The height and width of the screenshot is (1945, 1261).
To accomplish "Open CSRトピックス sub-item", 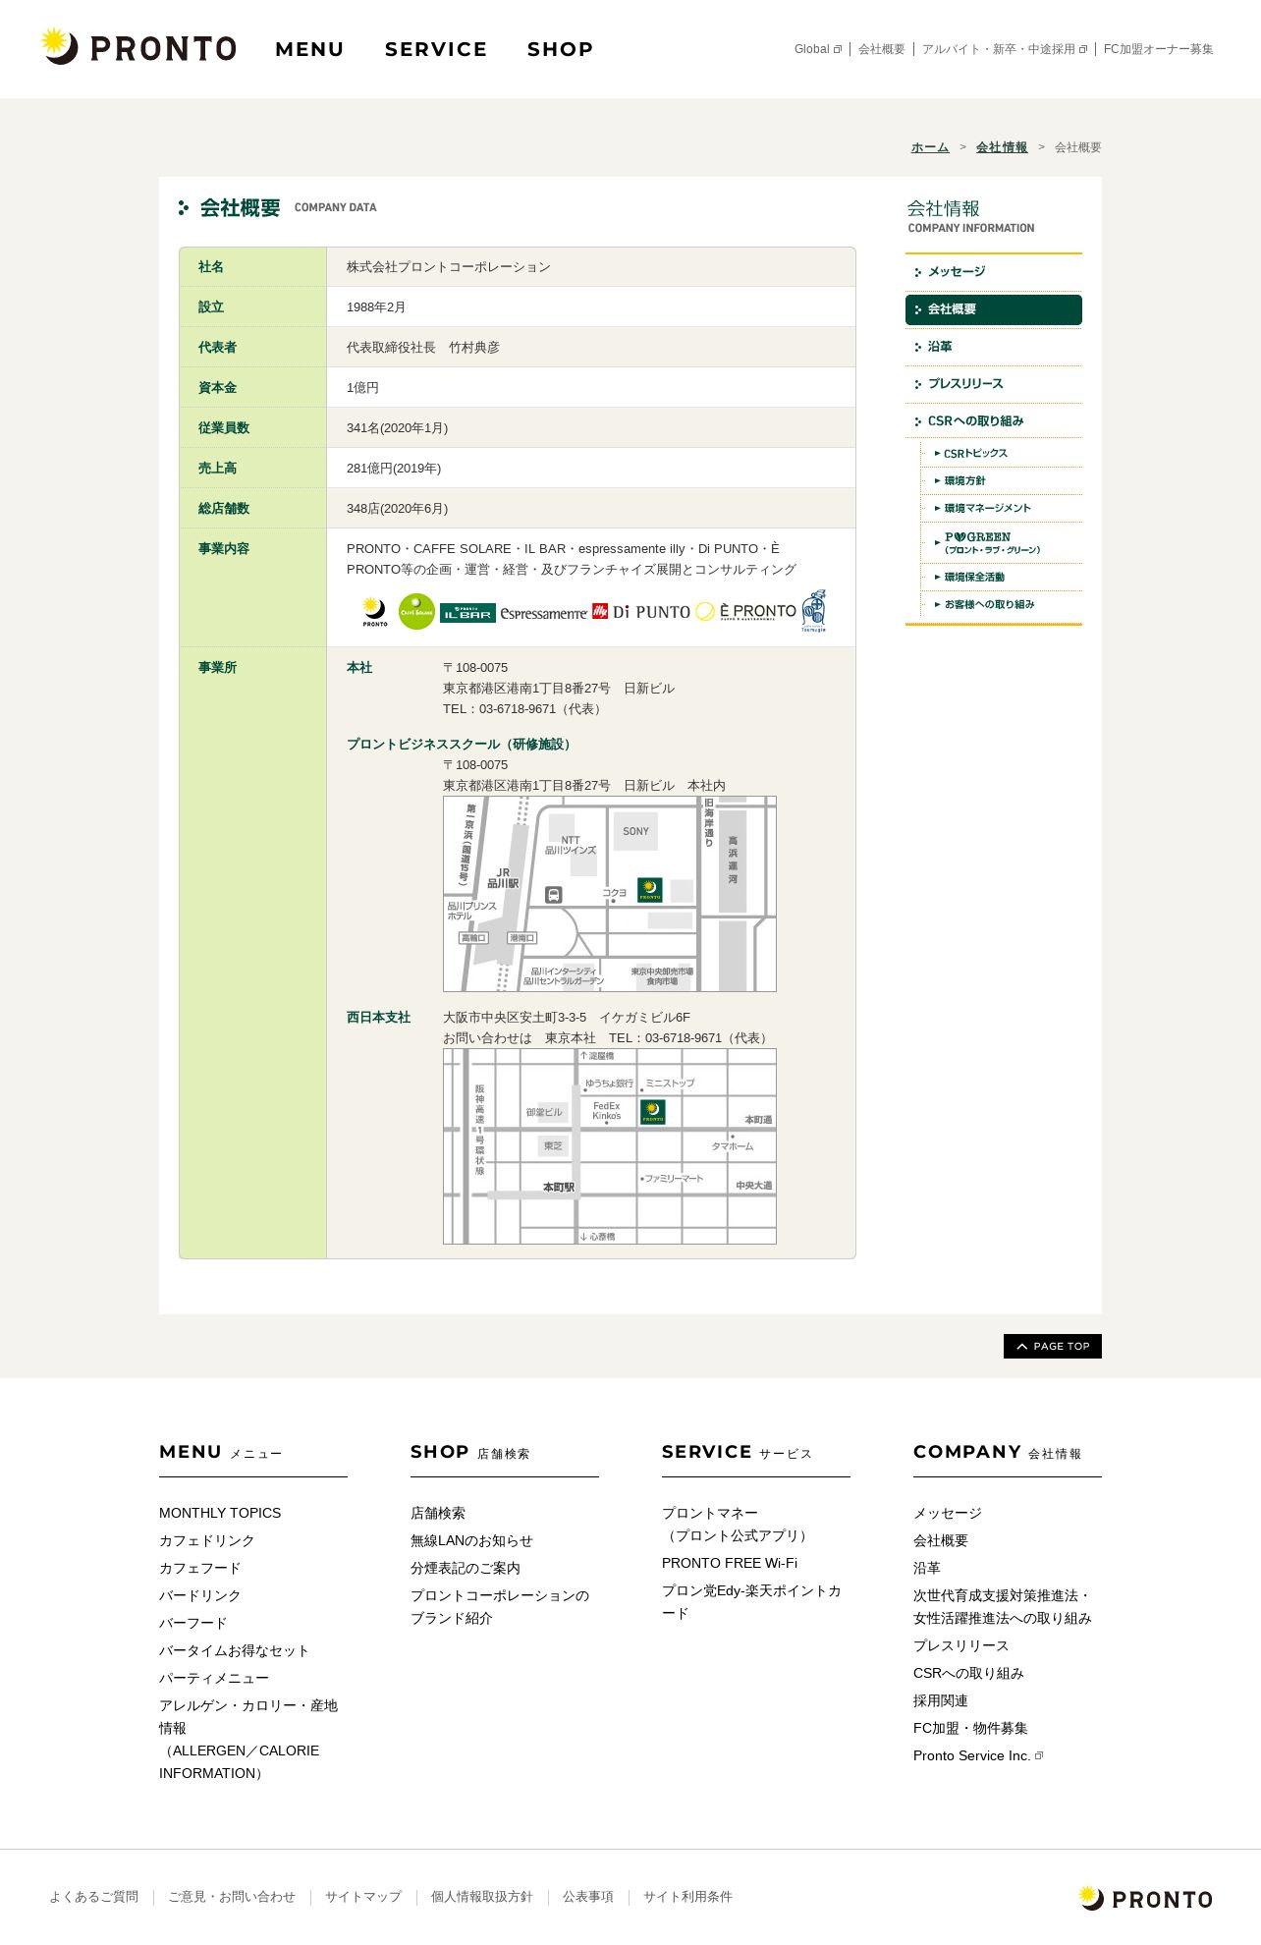I will pyautogui.click(x=1002, y=454).
